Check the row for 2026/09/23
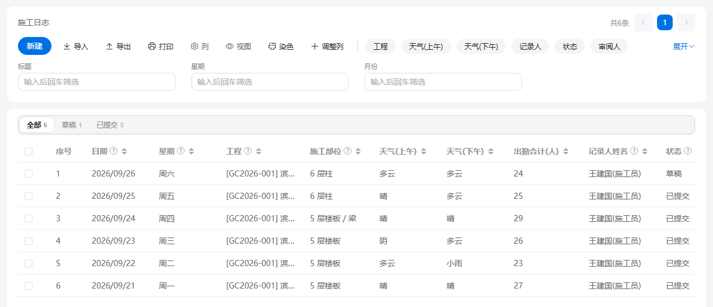The image size is (713, 307). point(29,241)
